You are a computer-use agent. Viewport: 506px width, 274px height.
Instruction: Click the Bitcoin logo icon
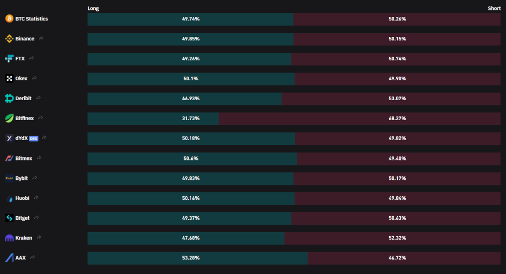tap(9, 19)
